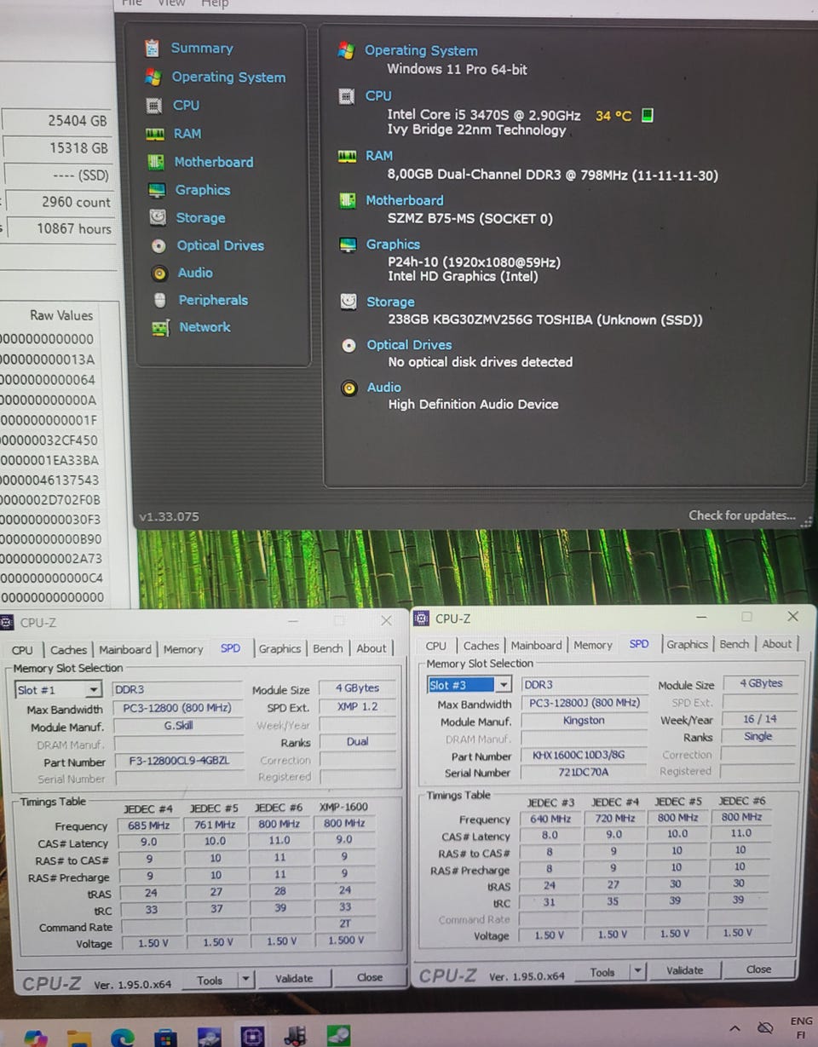Screen dimensions: 818x1047
Task: Open Mainboard tab in right CPU-Z
Action: (x=536, y=645)
